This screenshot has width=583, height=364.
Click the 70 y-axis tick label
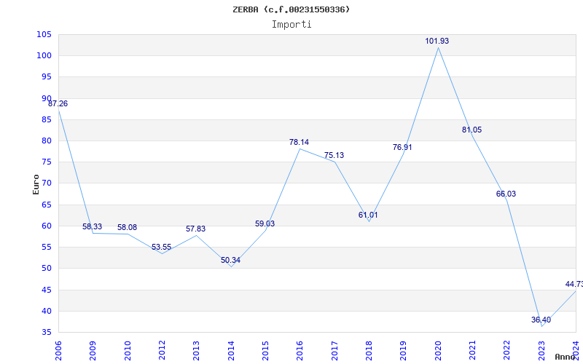click(46, 183)
